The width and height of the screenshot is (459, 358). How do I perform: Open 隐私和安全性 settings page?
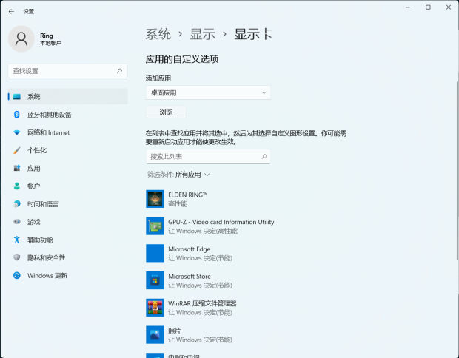pos(68,257)
